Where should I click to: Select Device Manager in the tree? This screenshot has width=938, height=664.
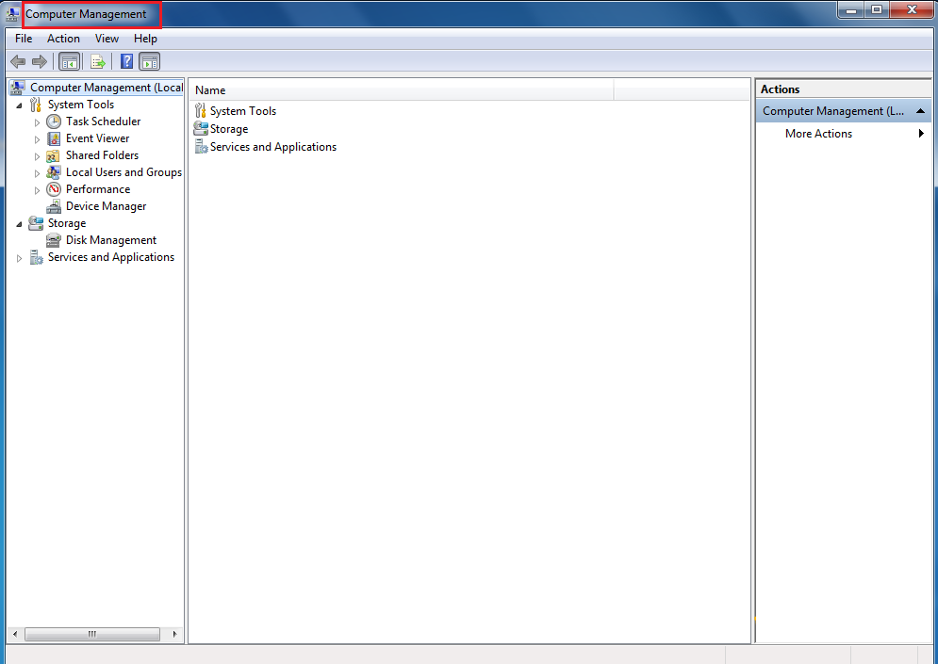tap(106, 206)
